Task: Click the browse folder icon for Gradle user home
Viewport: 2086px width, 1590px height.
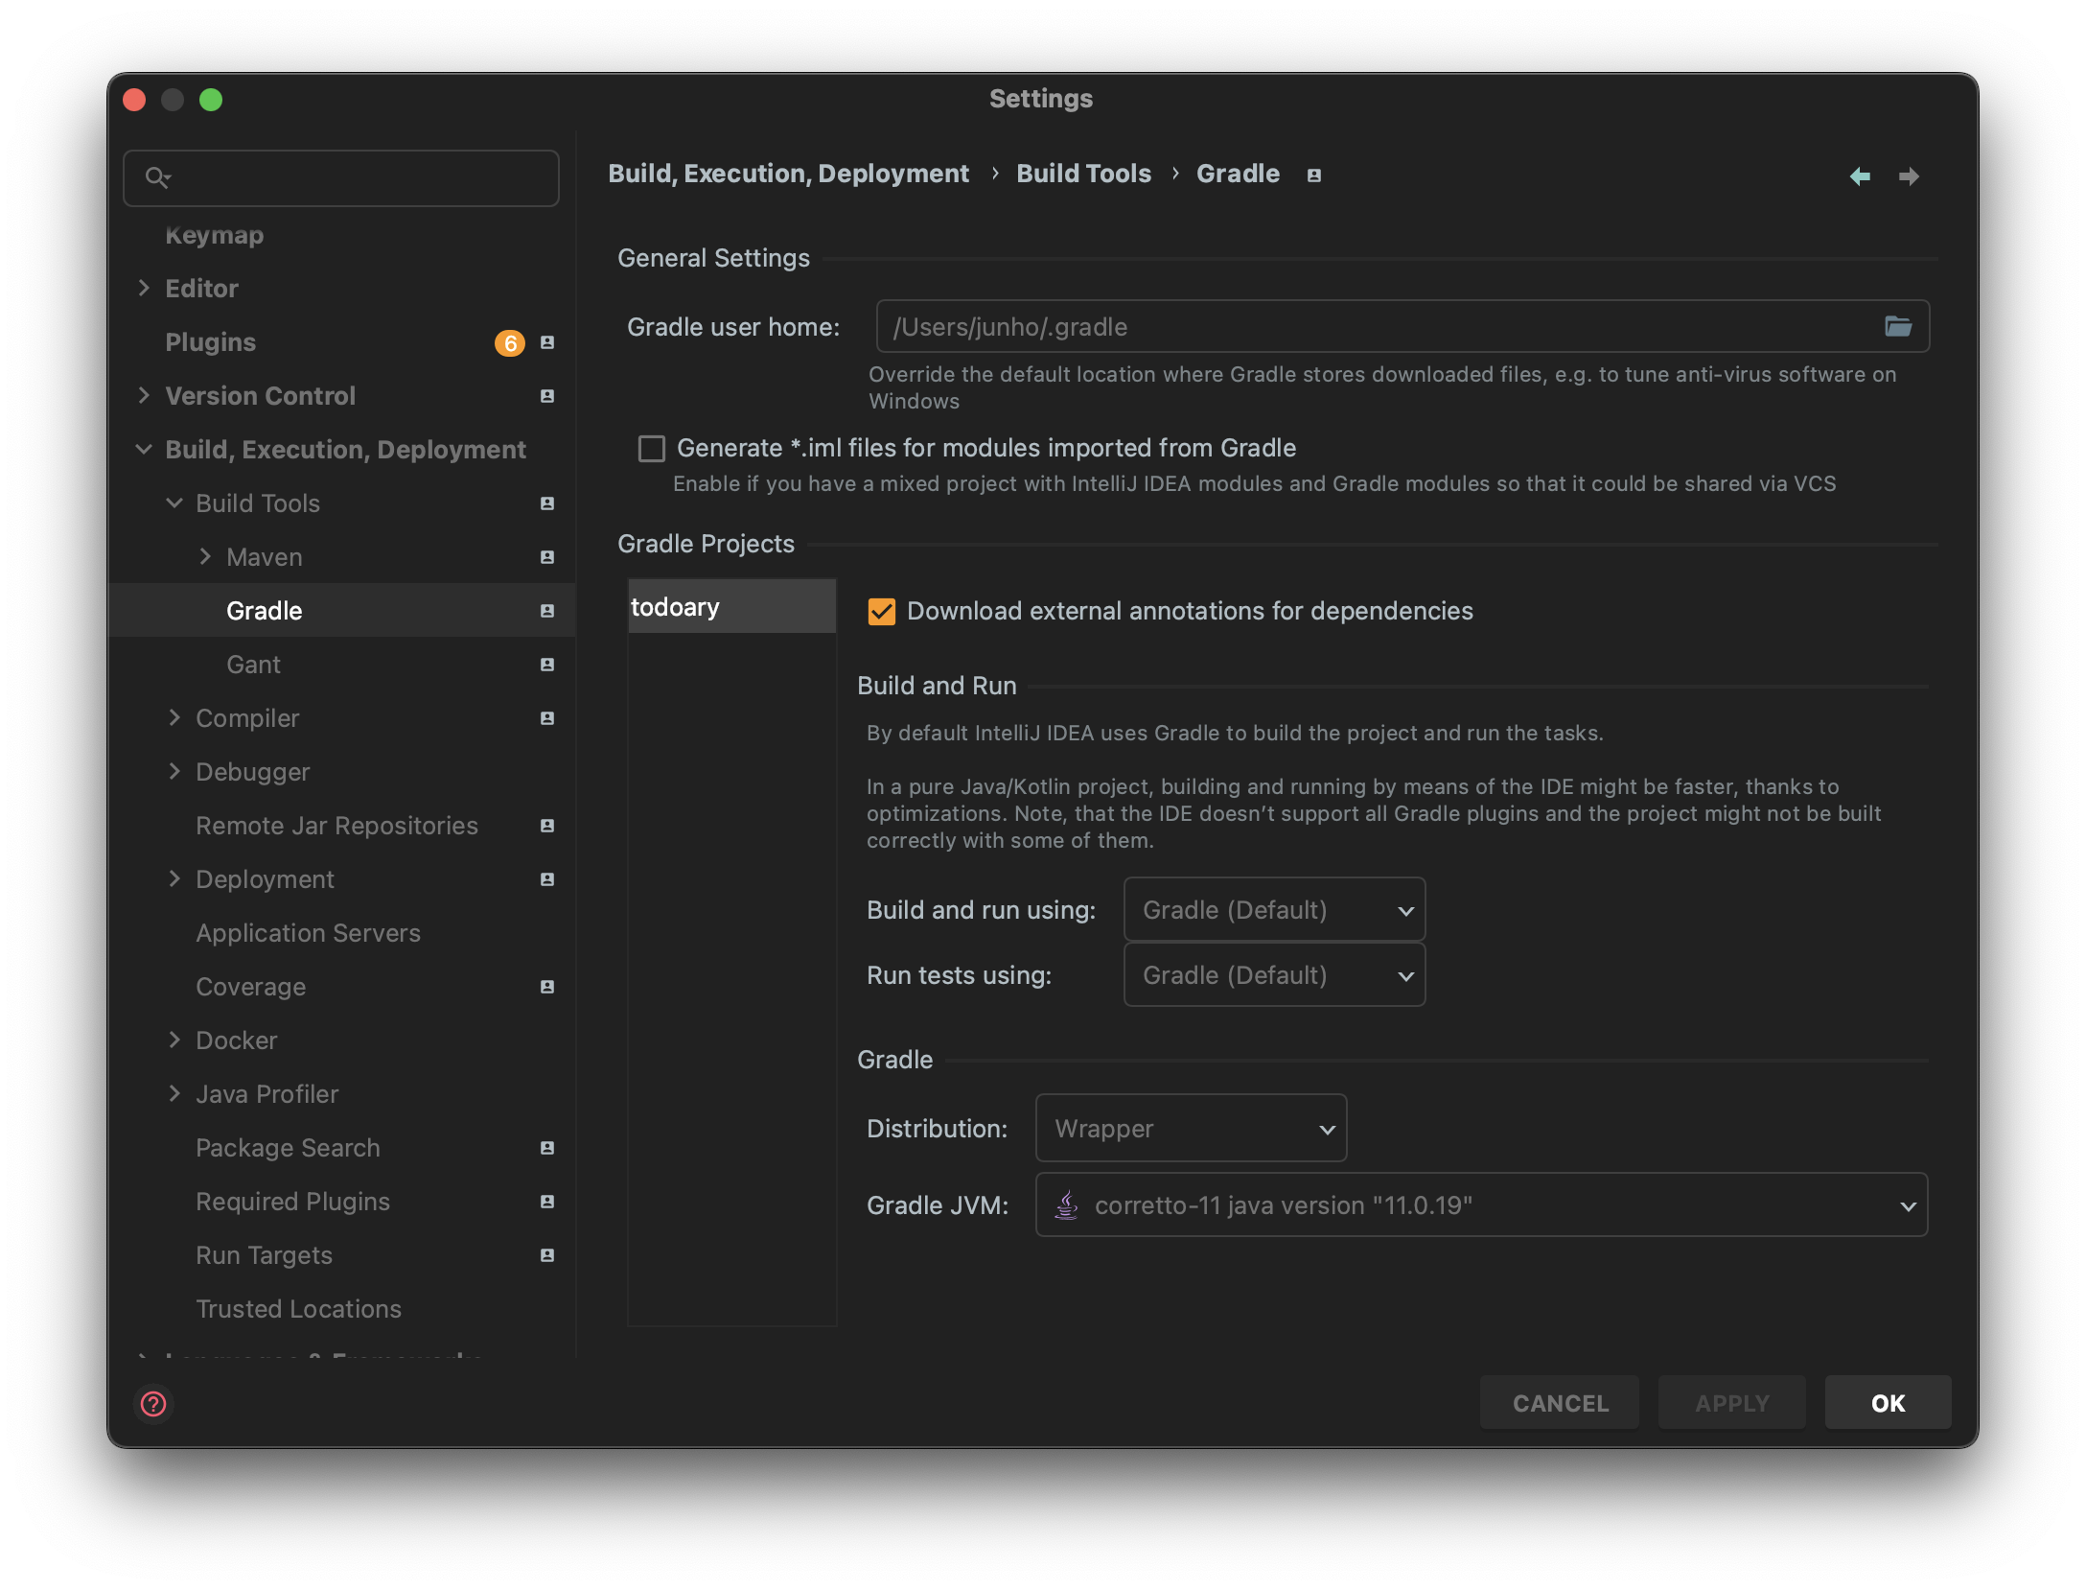Action: pos(1897,327)
